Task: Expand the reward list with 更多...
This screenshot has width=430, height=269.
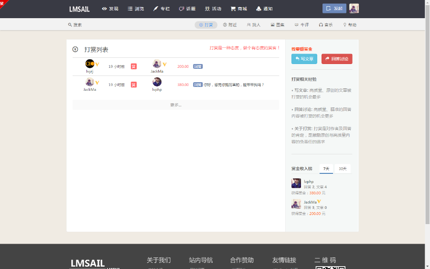Action: pos(176,105)
